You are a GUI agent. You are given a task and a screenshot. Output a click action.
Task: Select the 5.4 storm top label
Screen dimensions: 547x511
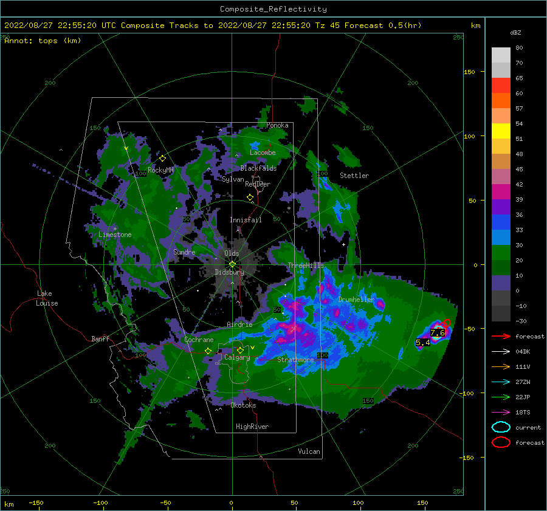(x=423, y=343)
